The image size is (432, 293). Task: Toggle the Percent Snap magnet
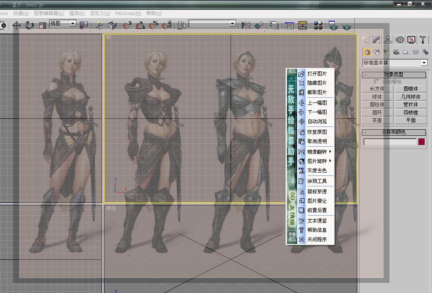point(154,26)
